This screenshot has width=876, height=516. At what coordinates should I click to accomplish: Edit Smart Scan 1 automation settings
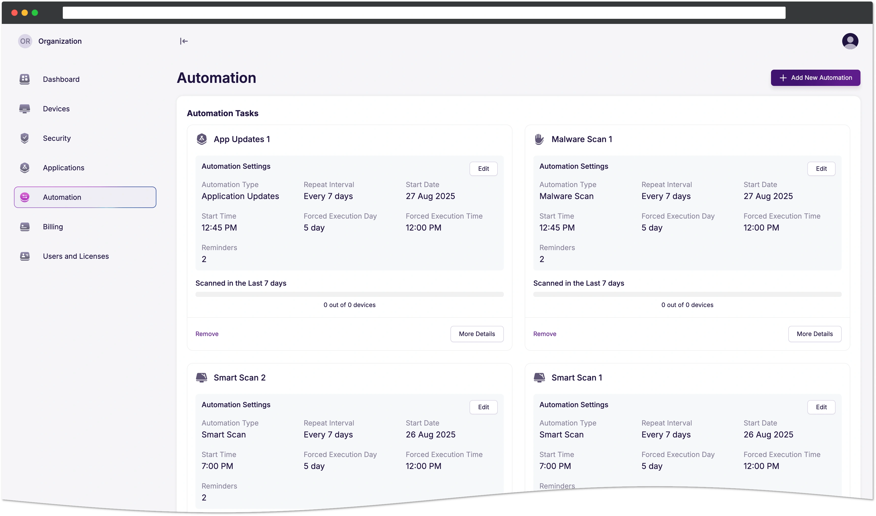click(821, 407)
